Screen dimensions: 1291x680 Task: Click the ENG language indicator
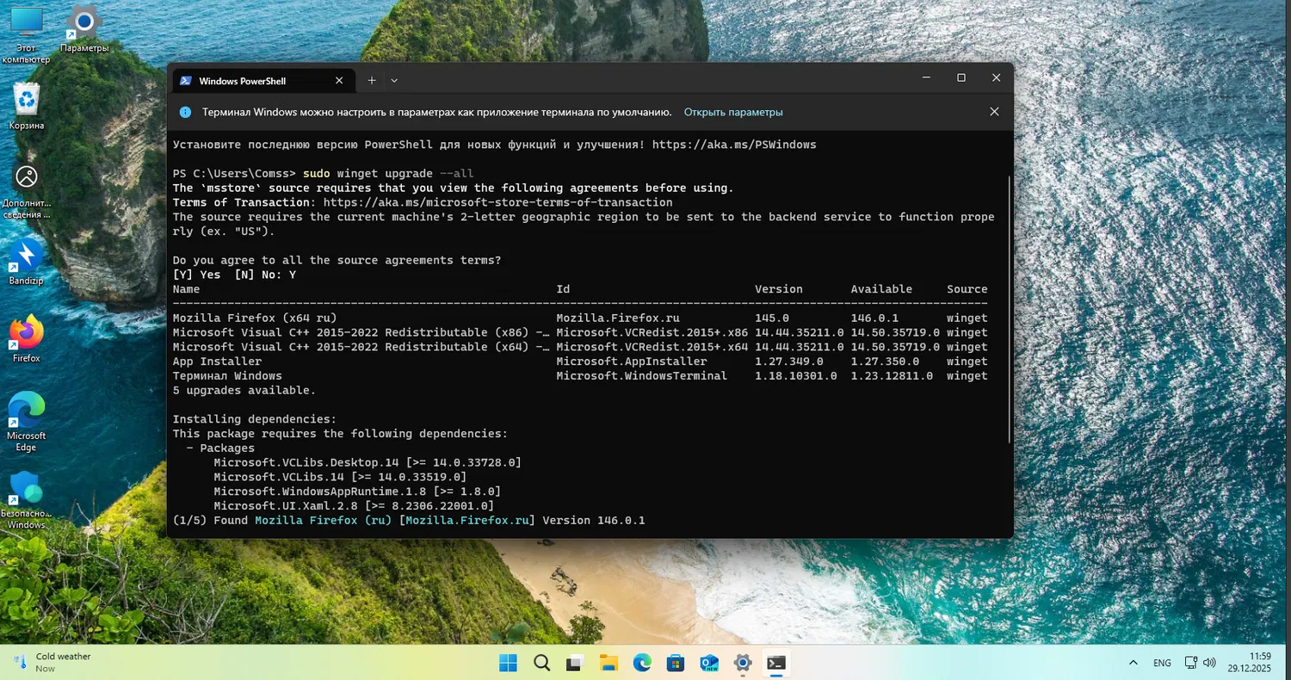click(1162, 663)
